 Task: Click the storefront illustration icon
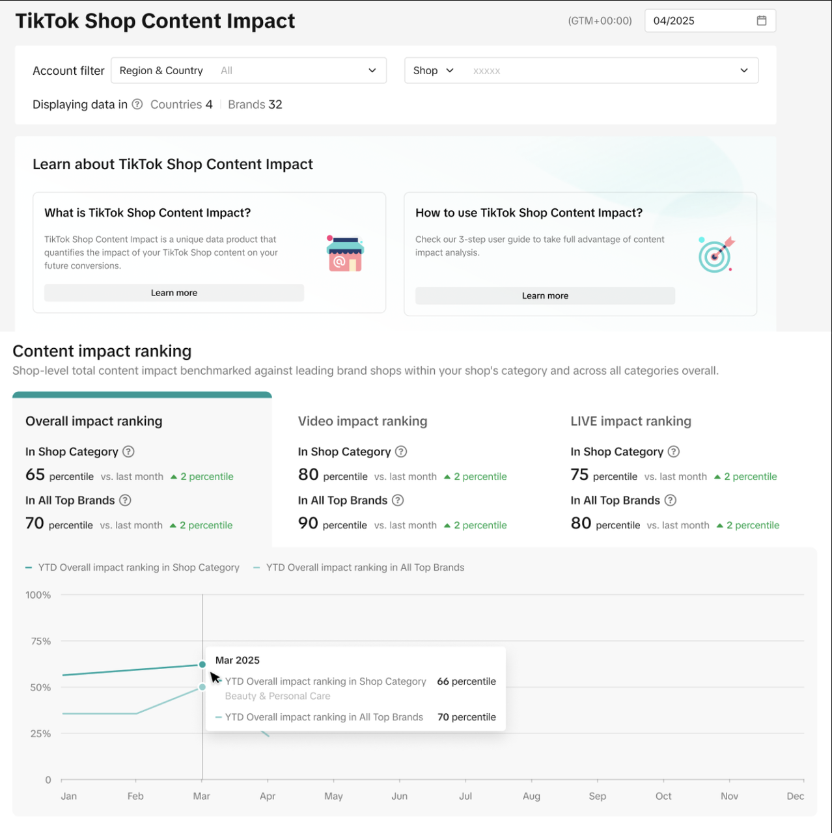[x=345, y=254]
